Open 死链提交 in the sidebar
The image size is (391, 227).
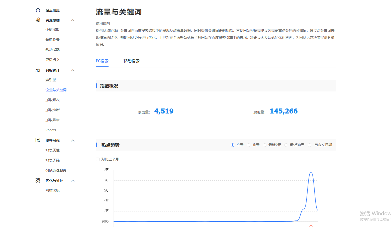(x=53, y=60)
